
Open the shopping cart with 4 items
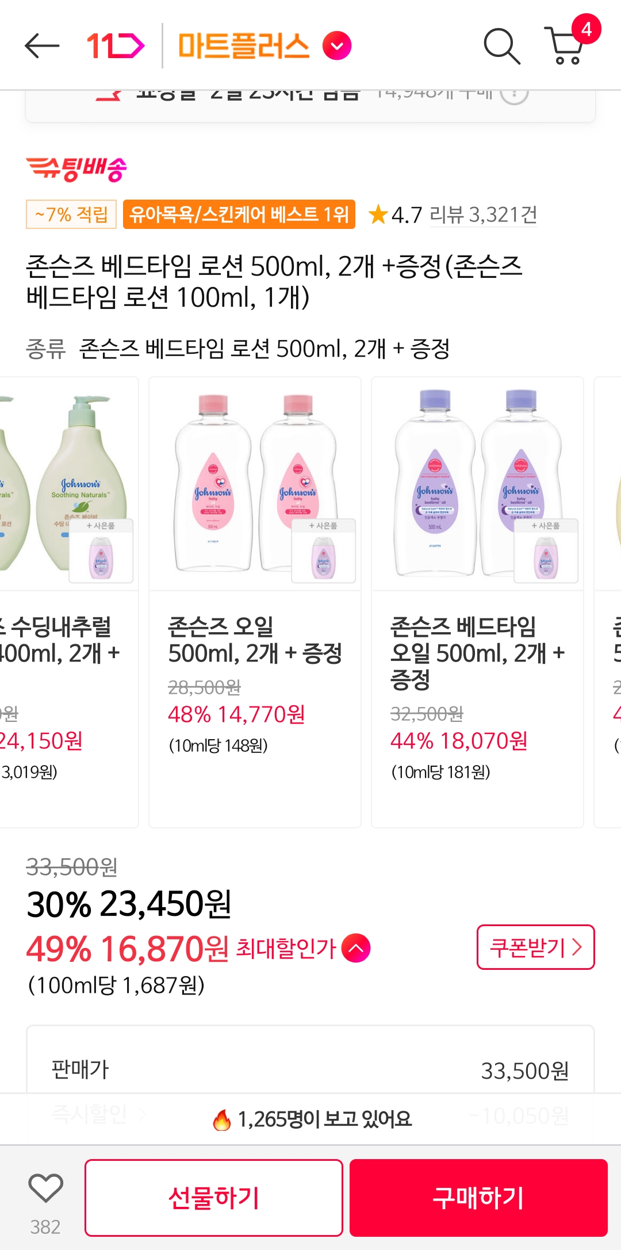[566, 46]
